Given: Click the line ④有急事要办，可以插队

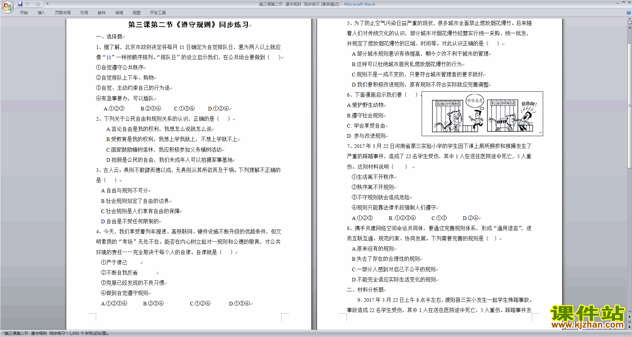Looking at the screenshot, I should tap(125, 98).
